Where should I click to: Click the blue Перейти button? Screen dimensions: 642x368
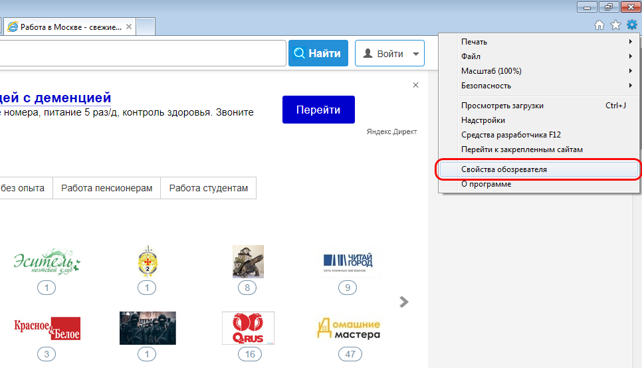[x=318, y=110]
